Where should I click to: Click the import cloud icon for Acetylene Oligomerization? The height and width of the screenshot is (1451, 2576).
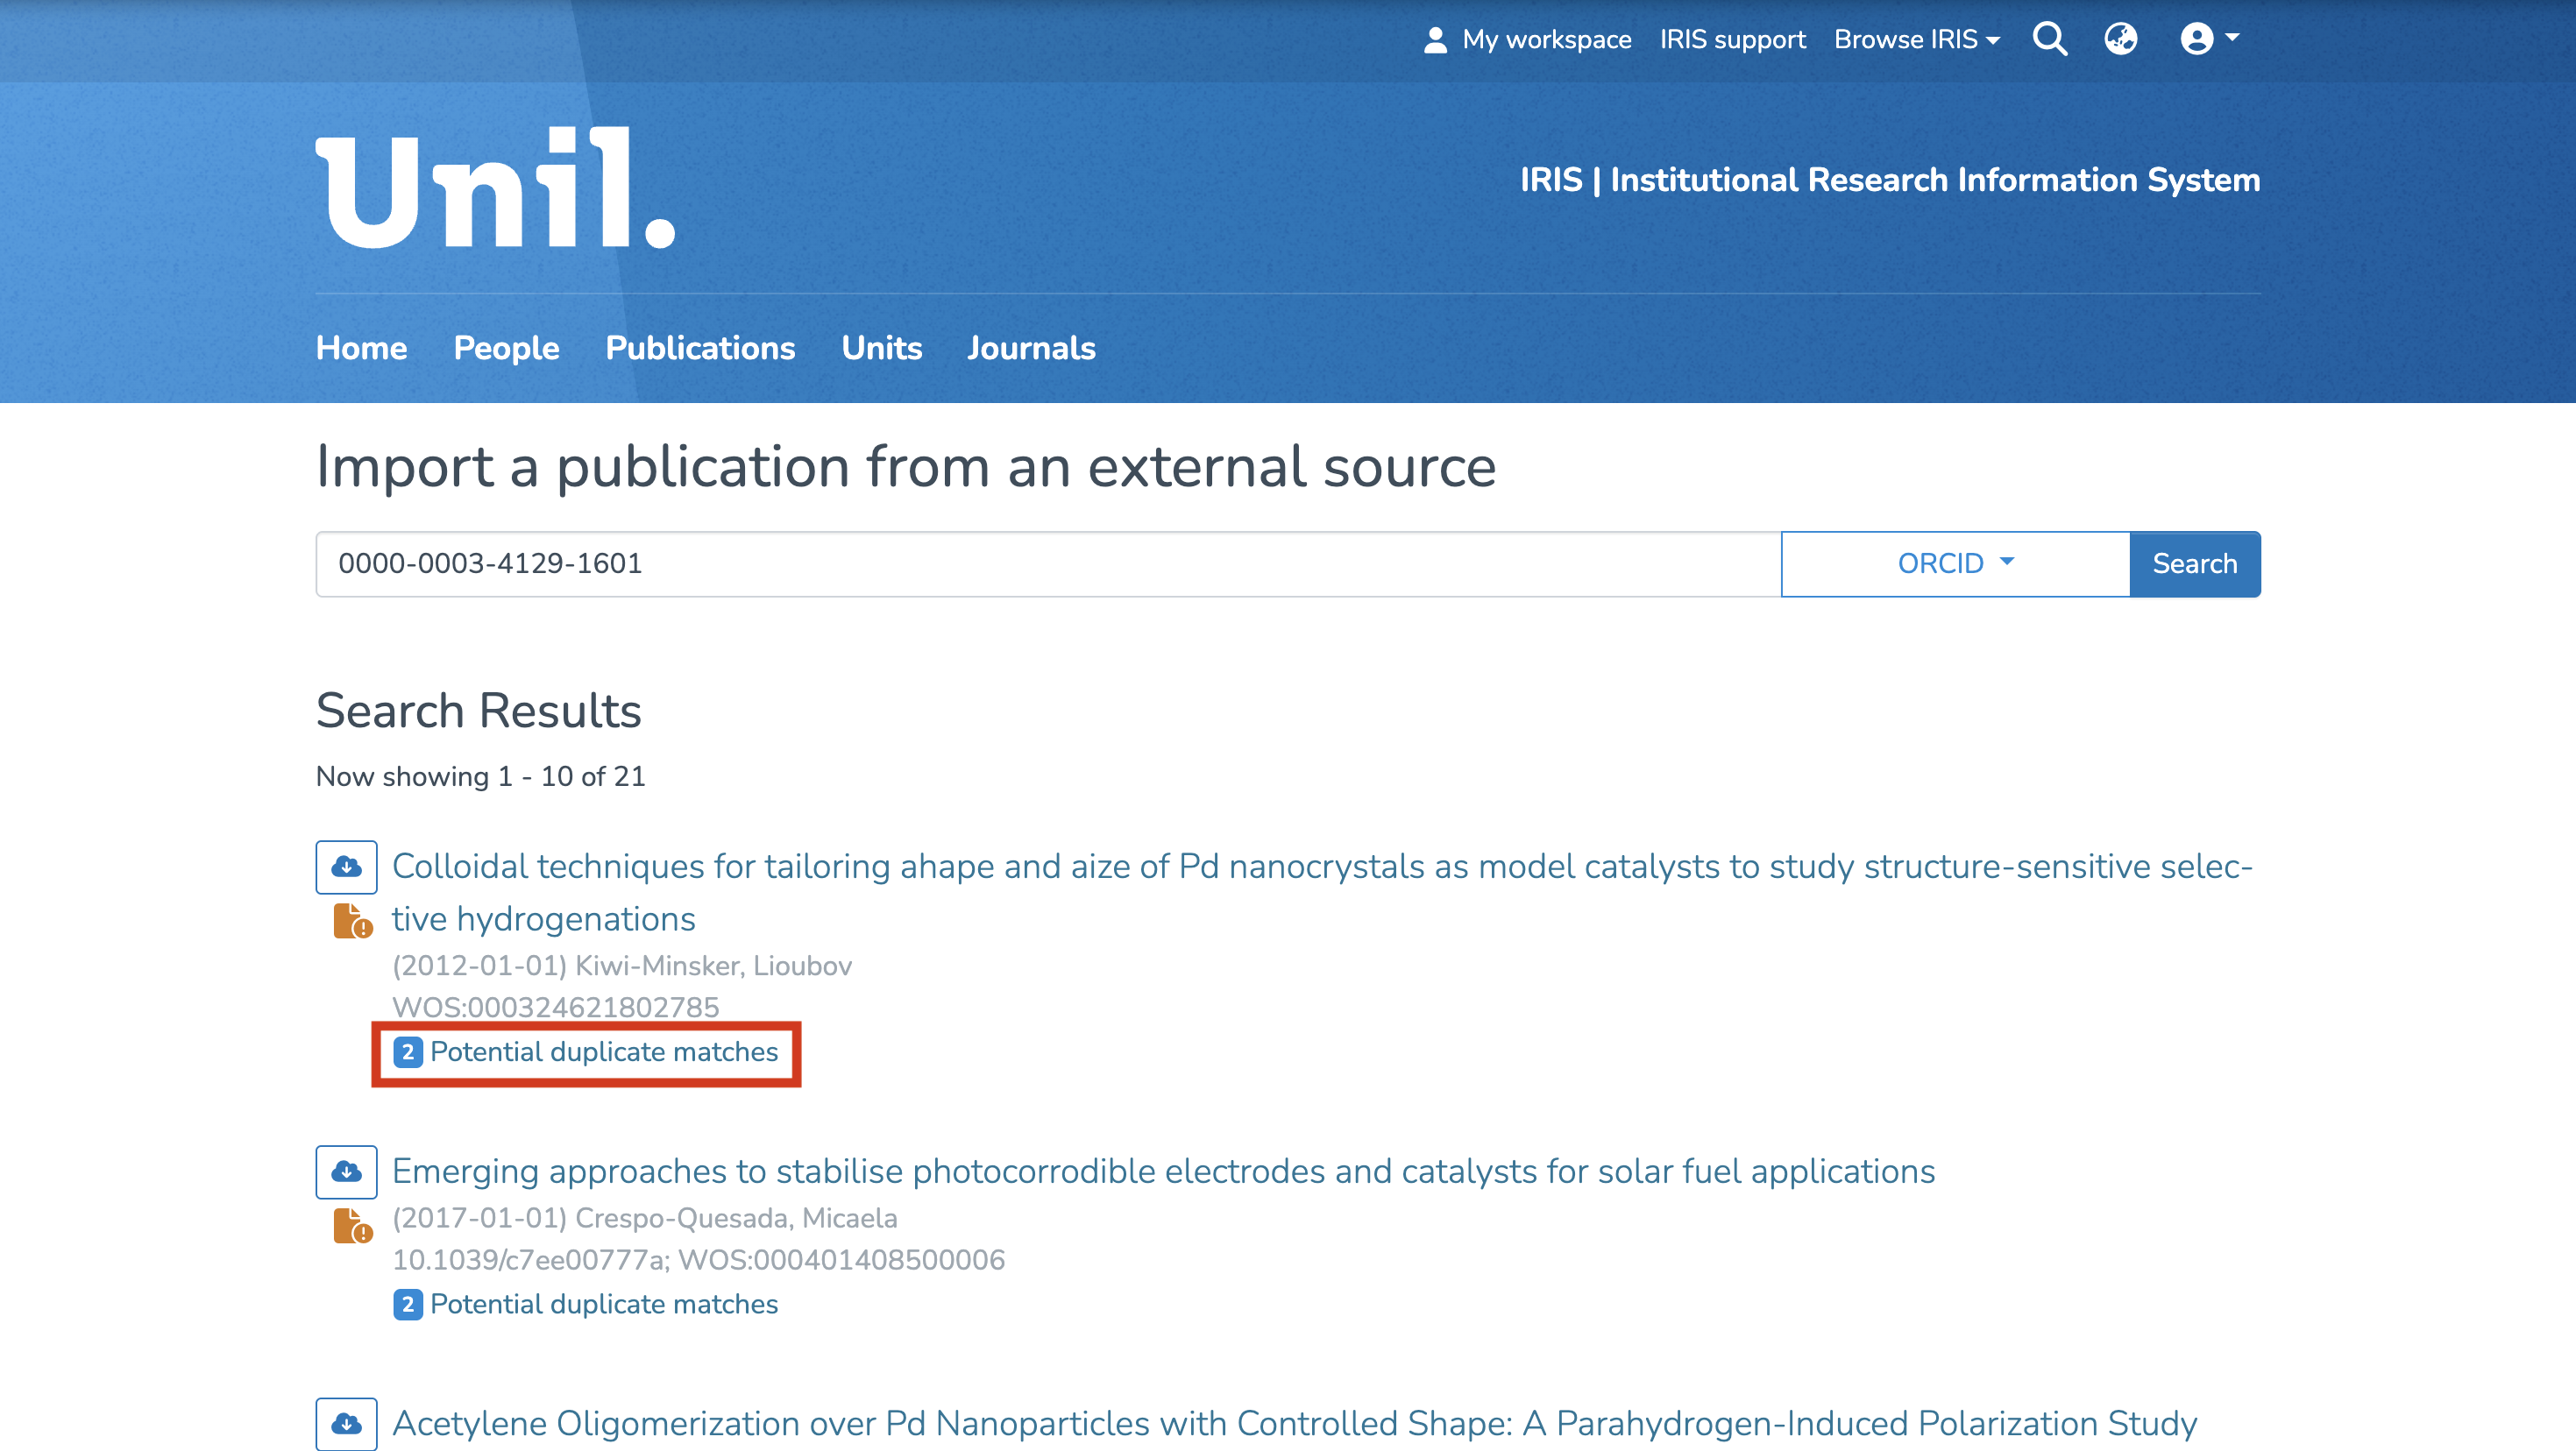(x=346, y=1423)
